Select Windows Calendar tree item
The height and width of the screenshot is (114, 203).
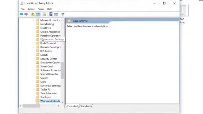coord(50,101)
